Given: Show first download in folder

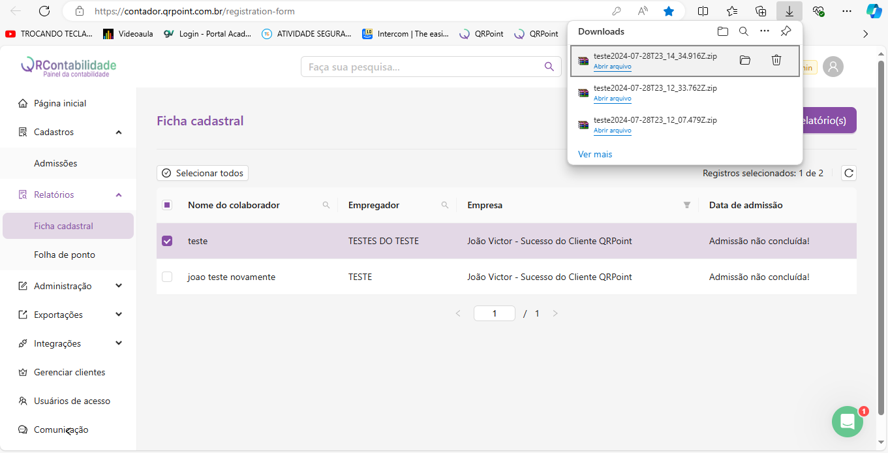Looking at the screenshot, I should pyautogui.click(x=744, y=60).
